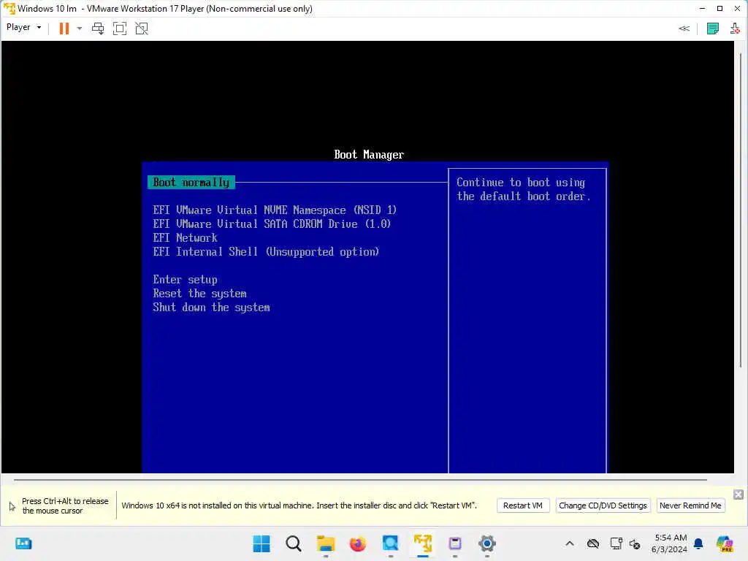748x561 pixels.
Task: Open Settings gear in taskbar
Action: coord(487,543)
